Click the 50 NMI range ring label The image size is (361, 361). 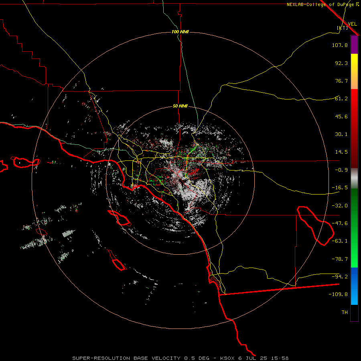click(180, 106)
